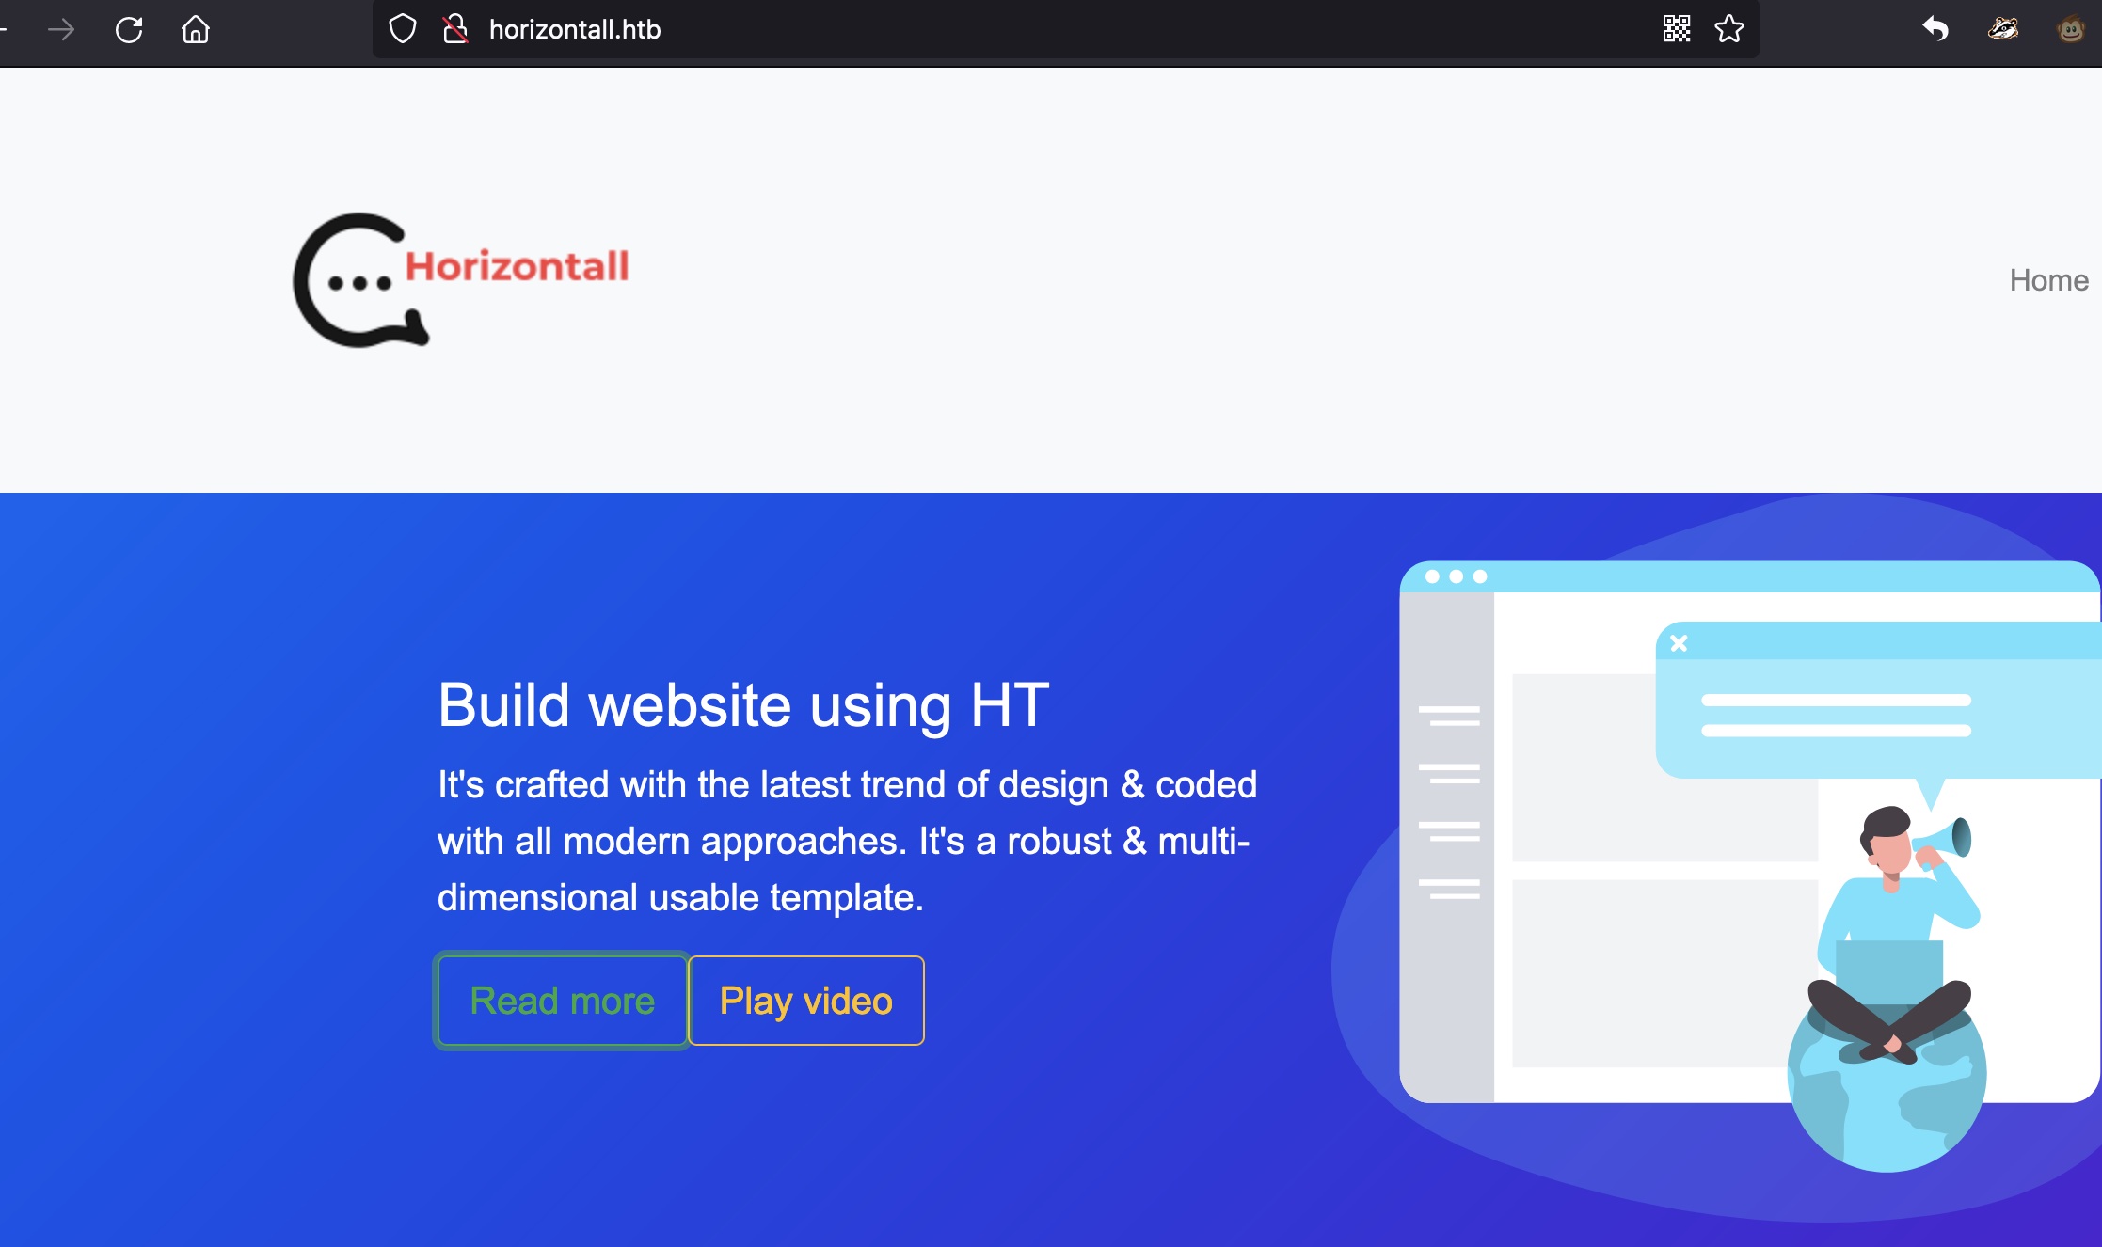This screenshot has height=1247, width=2102.
Task: Click the curved back-arrow extension icon
Action: pyautogui.click(x=1935, y=29)
